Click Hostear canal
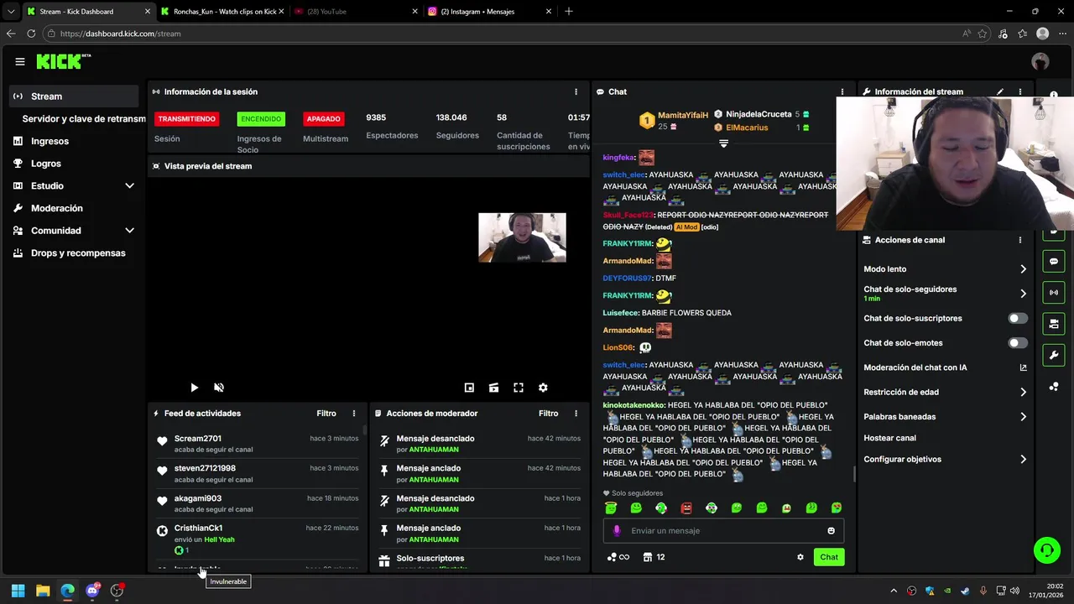This screenshot has width=1074, height=604. pos(889,438)
